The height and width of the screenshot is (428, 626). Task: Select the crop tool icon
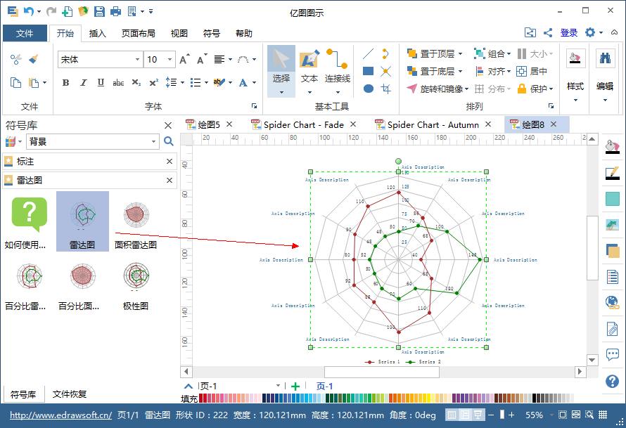(385, 89)
